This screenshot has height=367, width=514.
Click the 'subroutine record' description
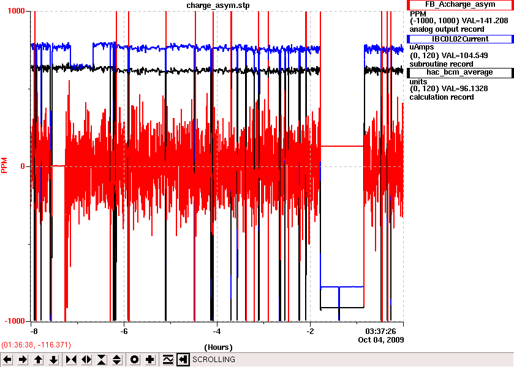[442, 64]
